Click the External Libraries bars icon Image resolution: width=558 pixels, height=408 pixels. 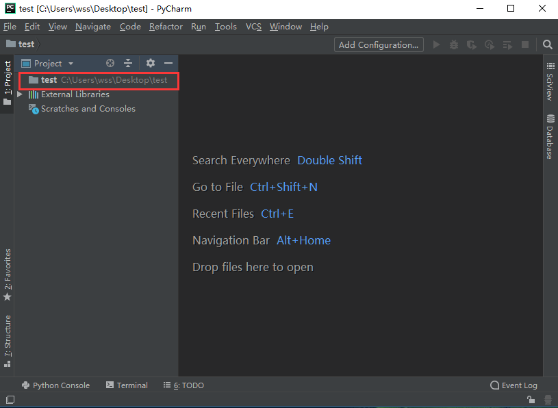click(x=34, y=94)
